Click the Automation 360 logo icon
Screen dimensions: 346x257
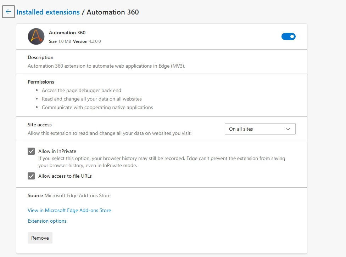click(36, 36)
